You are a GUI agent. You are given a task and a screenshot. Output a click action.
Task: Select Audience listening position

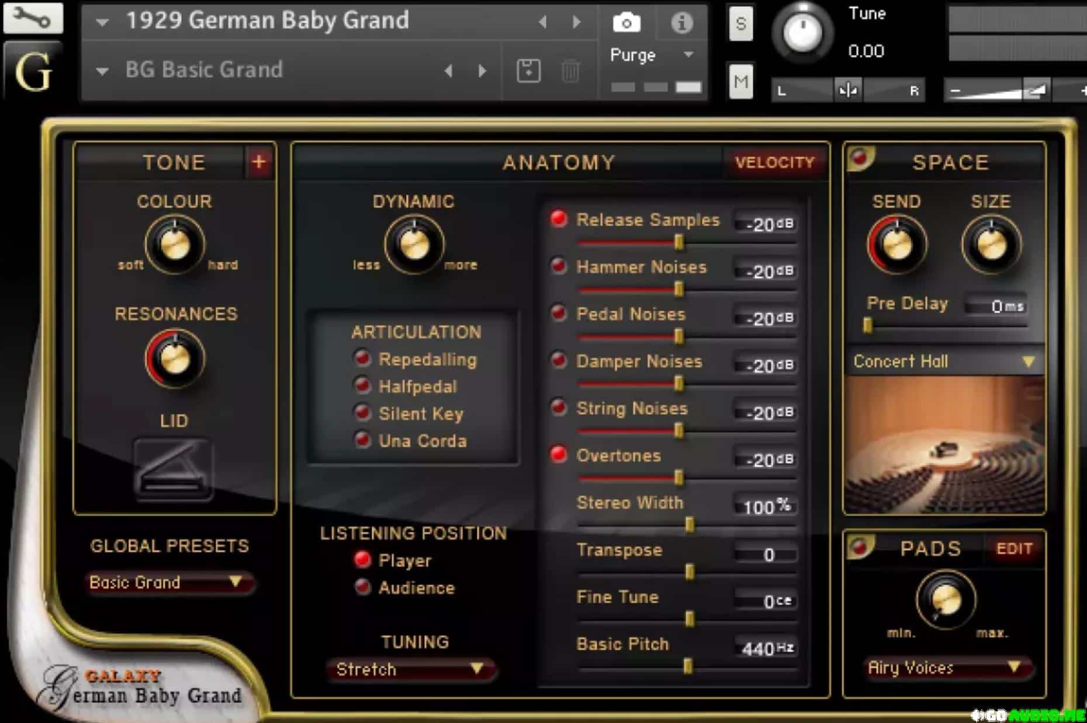pos(363,587)
